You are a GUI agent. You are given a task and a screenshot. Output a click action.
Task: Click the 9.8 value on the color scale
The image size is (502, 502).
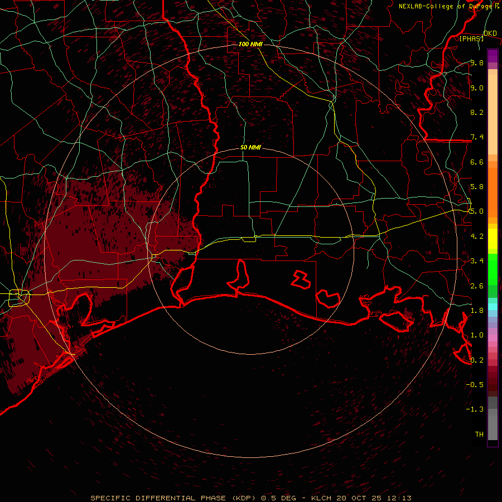(477, 62)
